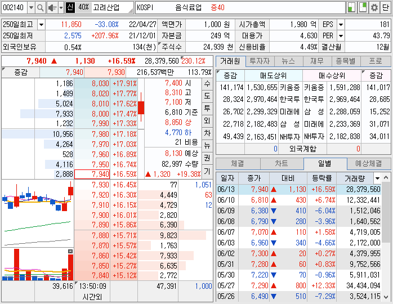Viewport: 393px width, 304px height.
Task: Click the 외국계합 summary row label
Action: click(x=303, y=149)
